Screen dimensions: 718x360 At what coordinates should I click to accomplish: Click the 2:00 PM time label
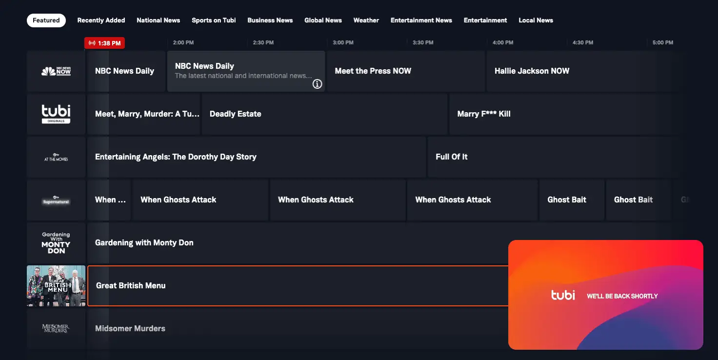(183, 43)
